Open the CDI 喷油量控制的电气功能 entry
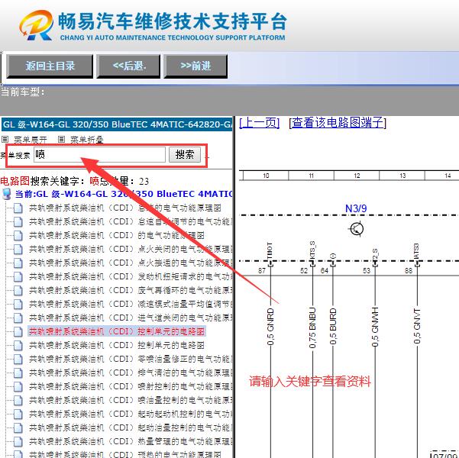This screenshot has width=459, height=458. click(x=131, y=400)
